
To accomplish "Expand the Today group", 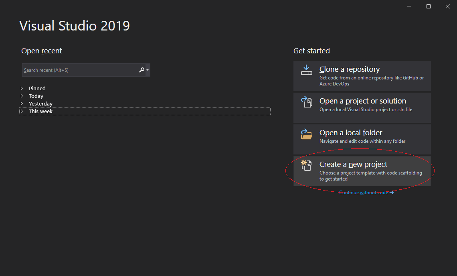I will point(22,96).
